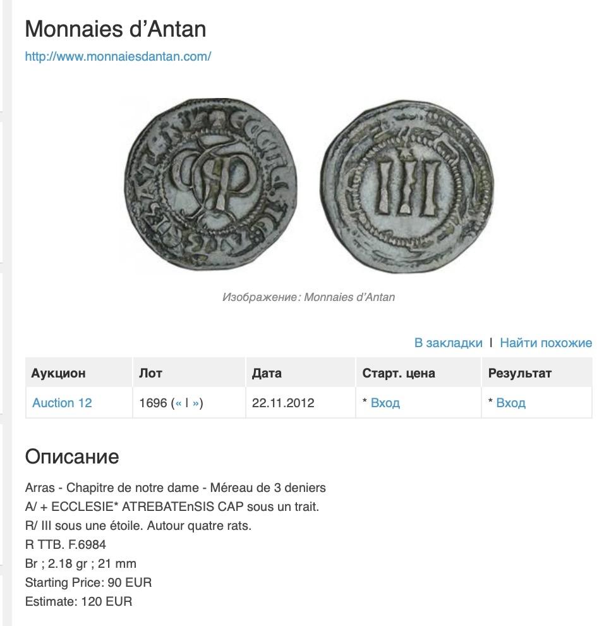
Task: Click the Результат column header
Action: click(x=519, y=373)
